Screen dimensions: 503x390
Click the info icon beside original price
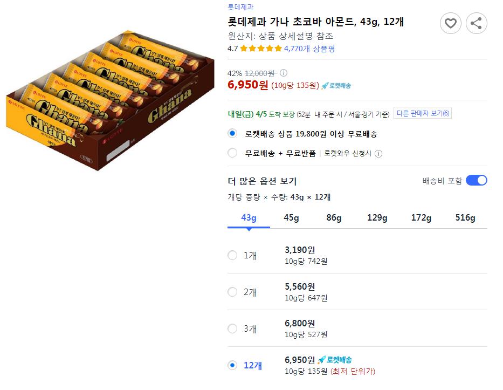coord(284,73)
